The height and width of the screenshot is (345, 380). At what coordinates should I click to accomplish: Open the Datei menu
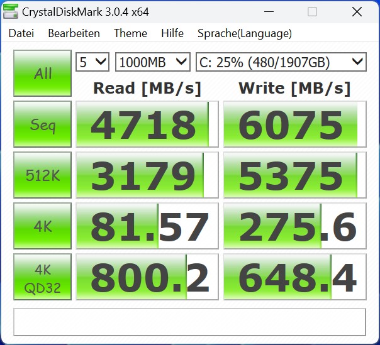tap(21, 33)
